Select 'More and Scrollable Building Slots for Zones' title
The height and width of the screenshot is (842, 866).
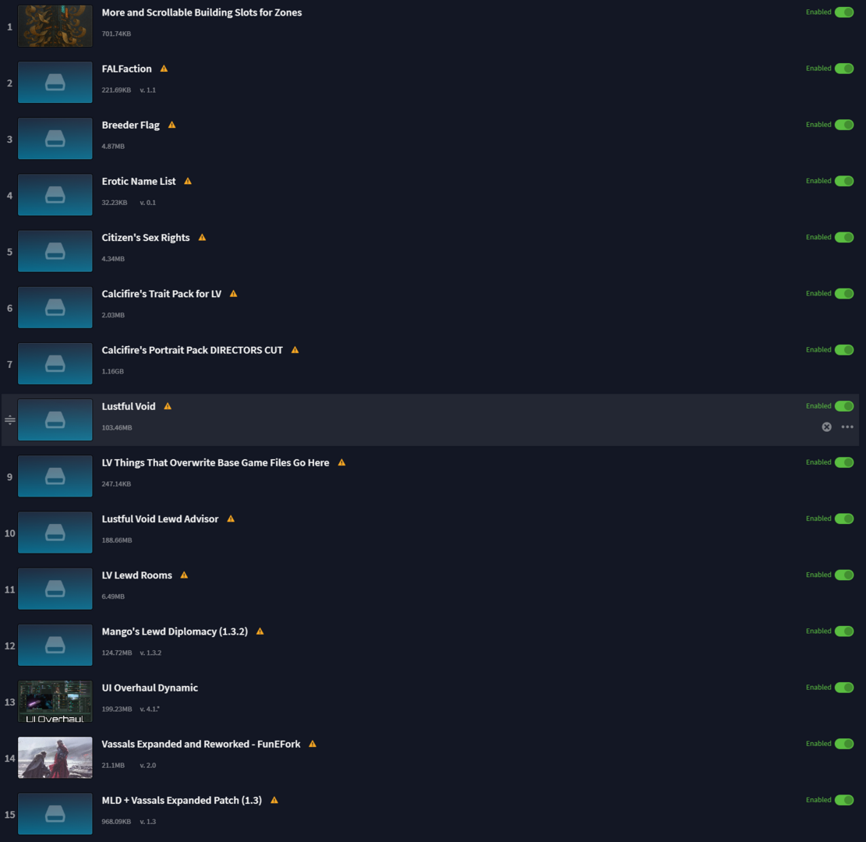coord(202,12)
